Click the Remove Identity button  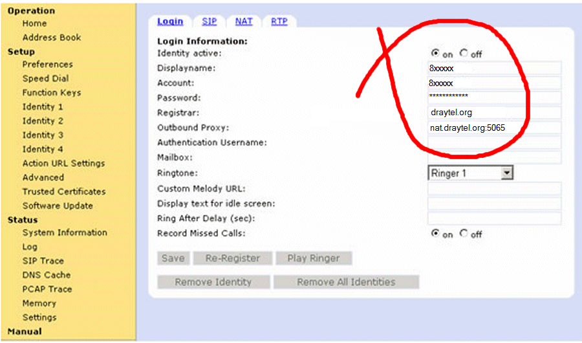pyautogui.click(x=213, y=282)
